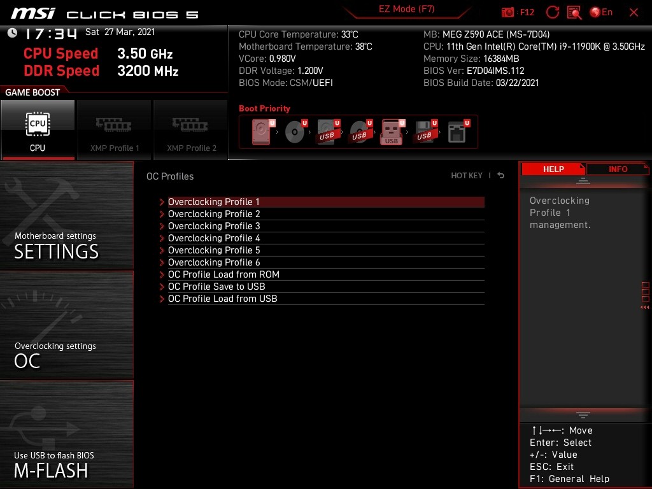The image size is (652, 489).
Task: Open M-FLASH to flash BIOS
Action: click(x=66, y=434)
